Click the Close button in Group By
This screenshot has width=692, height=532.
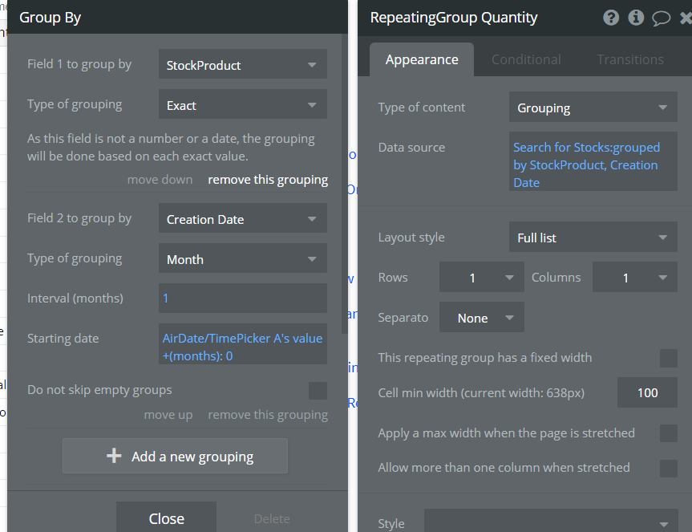tap(166, 518)
